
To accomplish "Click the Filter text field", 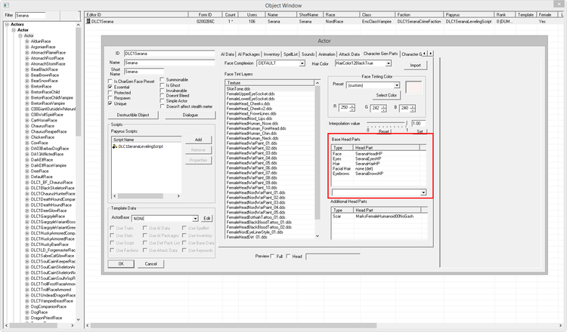I will [30, 16].
